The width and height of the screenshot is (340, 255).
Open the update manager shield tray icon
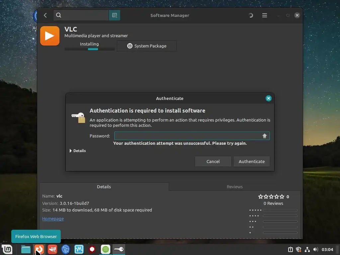pyautogui.click(x=298, y=249)
